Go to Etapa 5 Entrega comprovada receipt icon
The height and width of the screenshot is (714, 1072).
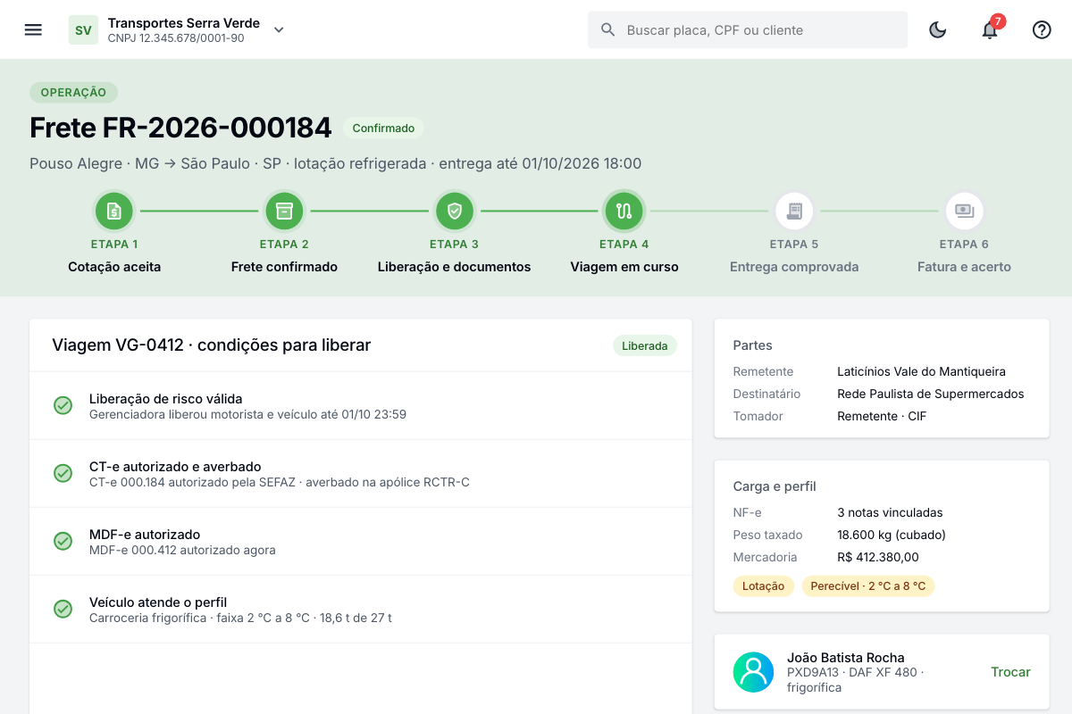[x=794, y=212]
